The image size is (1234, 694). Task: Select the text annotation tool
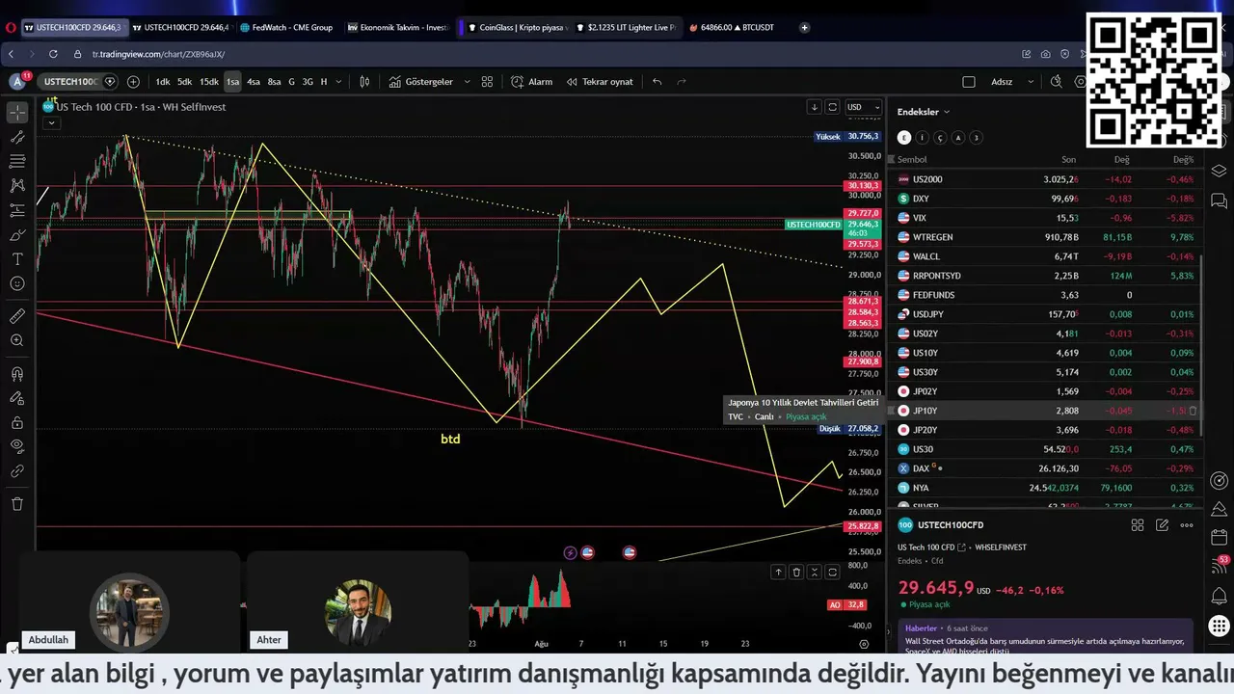pos(17,259)
